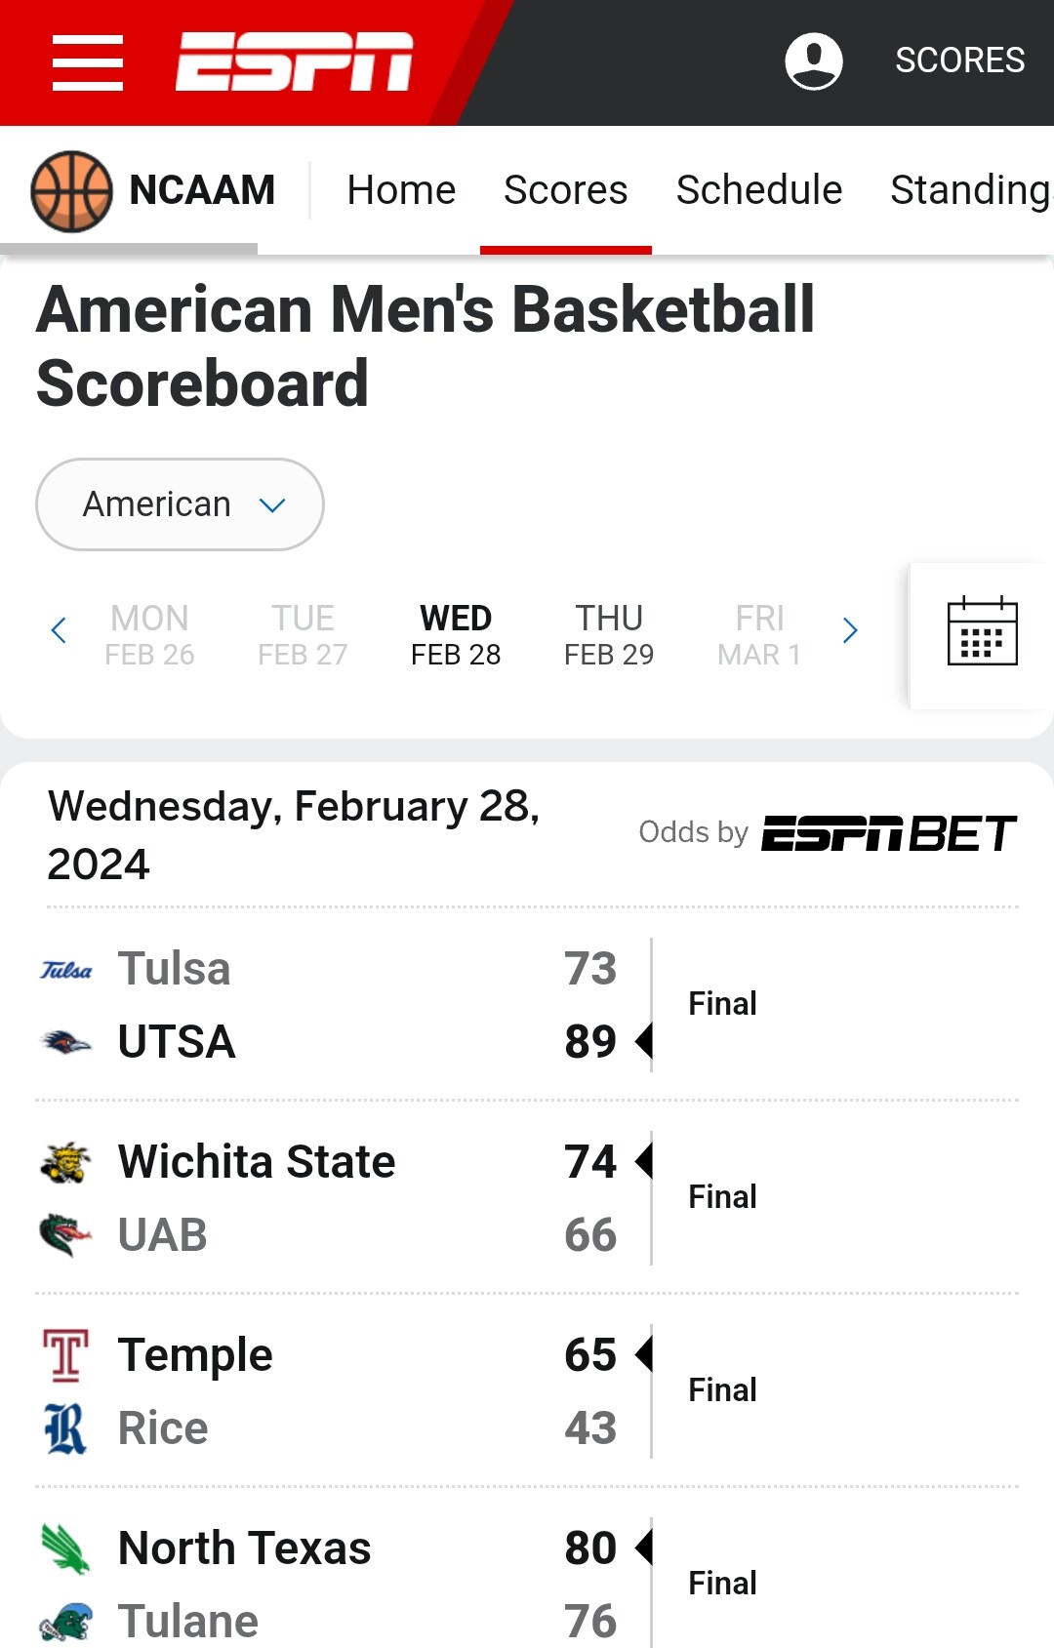Open the Tulsa team link
This screenshot has width=1054, height=1648.
pos(174,969)
